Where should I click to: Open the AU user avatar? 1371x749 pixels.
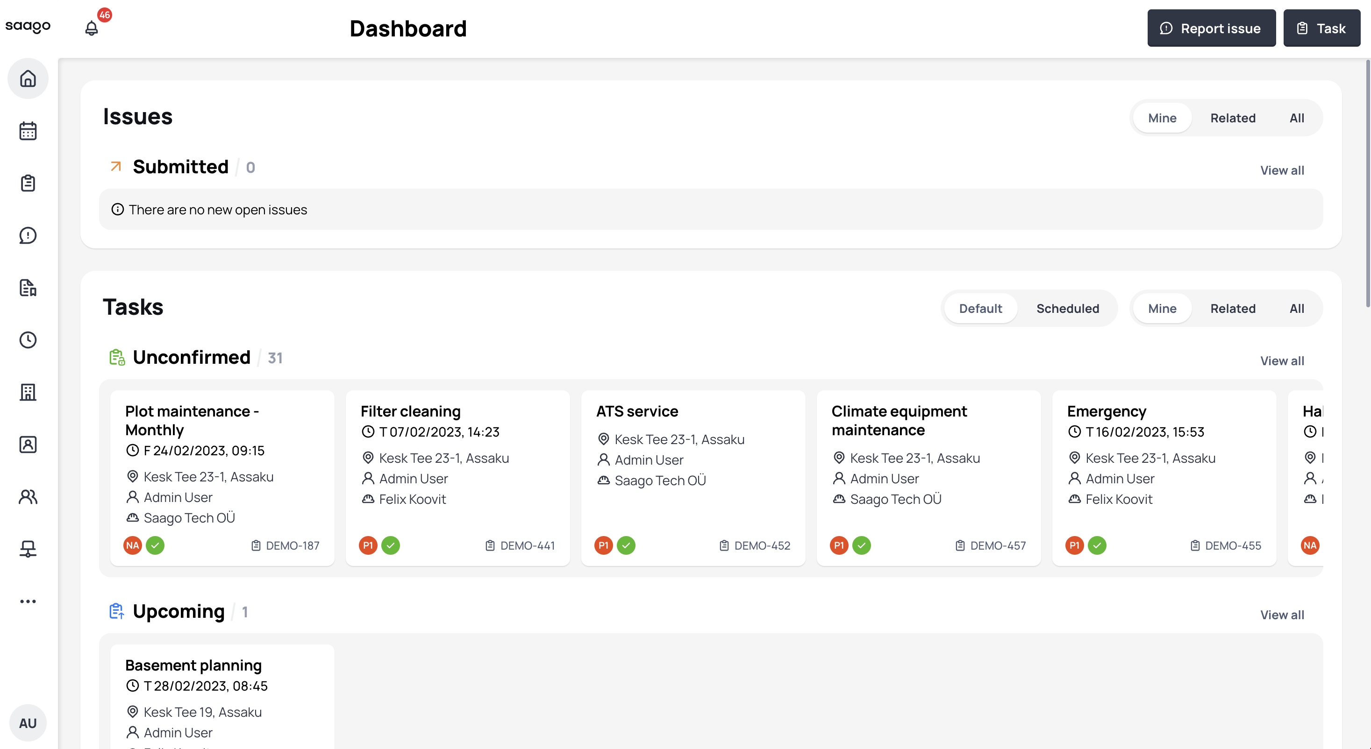(x=28, y=722)
